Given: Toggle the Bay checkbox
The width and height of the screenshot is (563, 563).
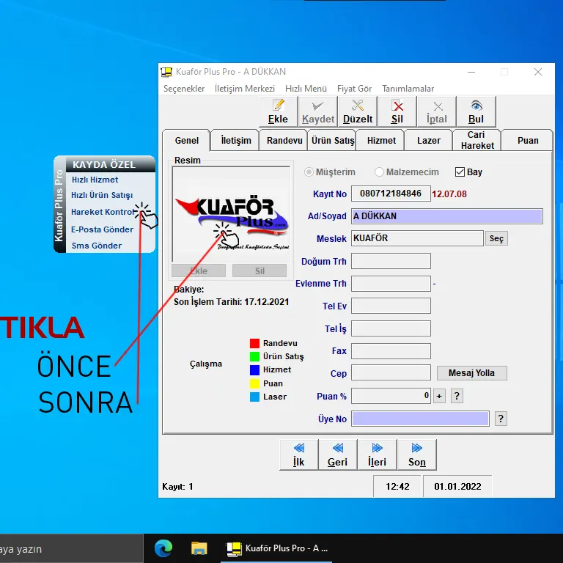Looking at the screenshot, I should [460, 172].
